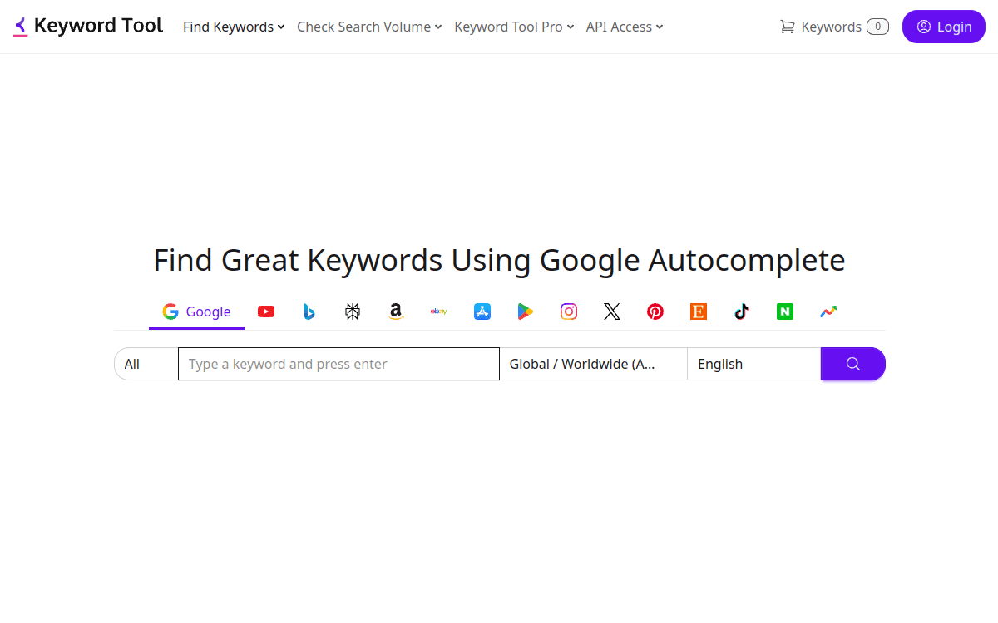
Task: Choose the Amazon platform icon
Action: (396, 311)
